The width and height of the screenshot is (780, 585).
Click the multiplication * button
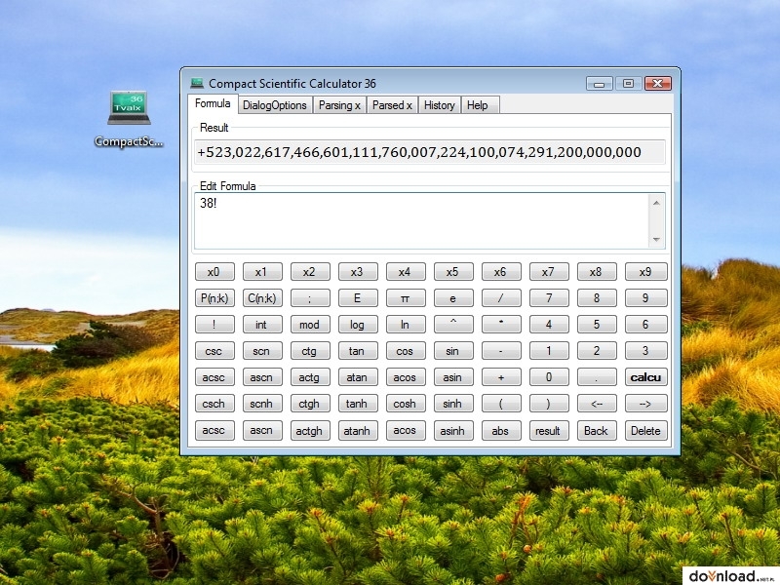(x=501, y=325)
